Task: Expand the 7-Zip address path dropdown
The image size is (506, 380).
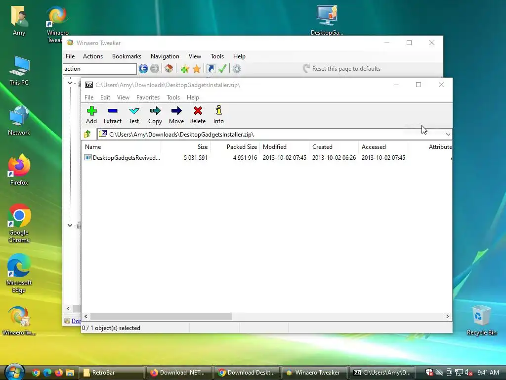Action: click(448, 135)
